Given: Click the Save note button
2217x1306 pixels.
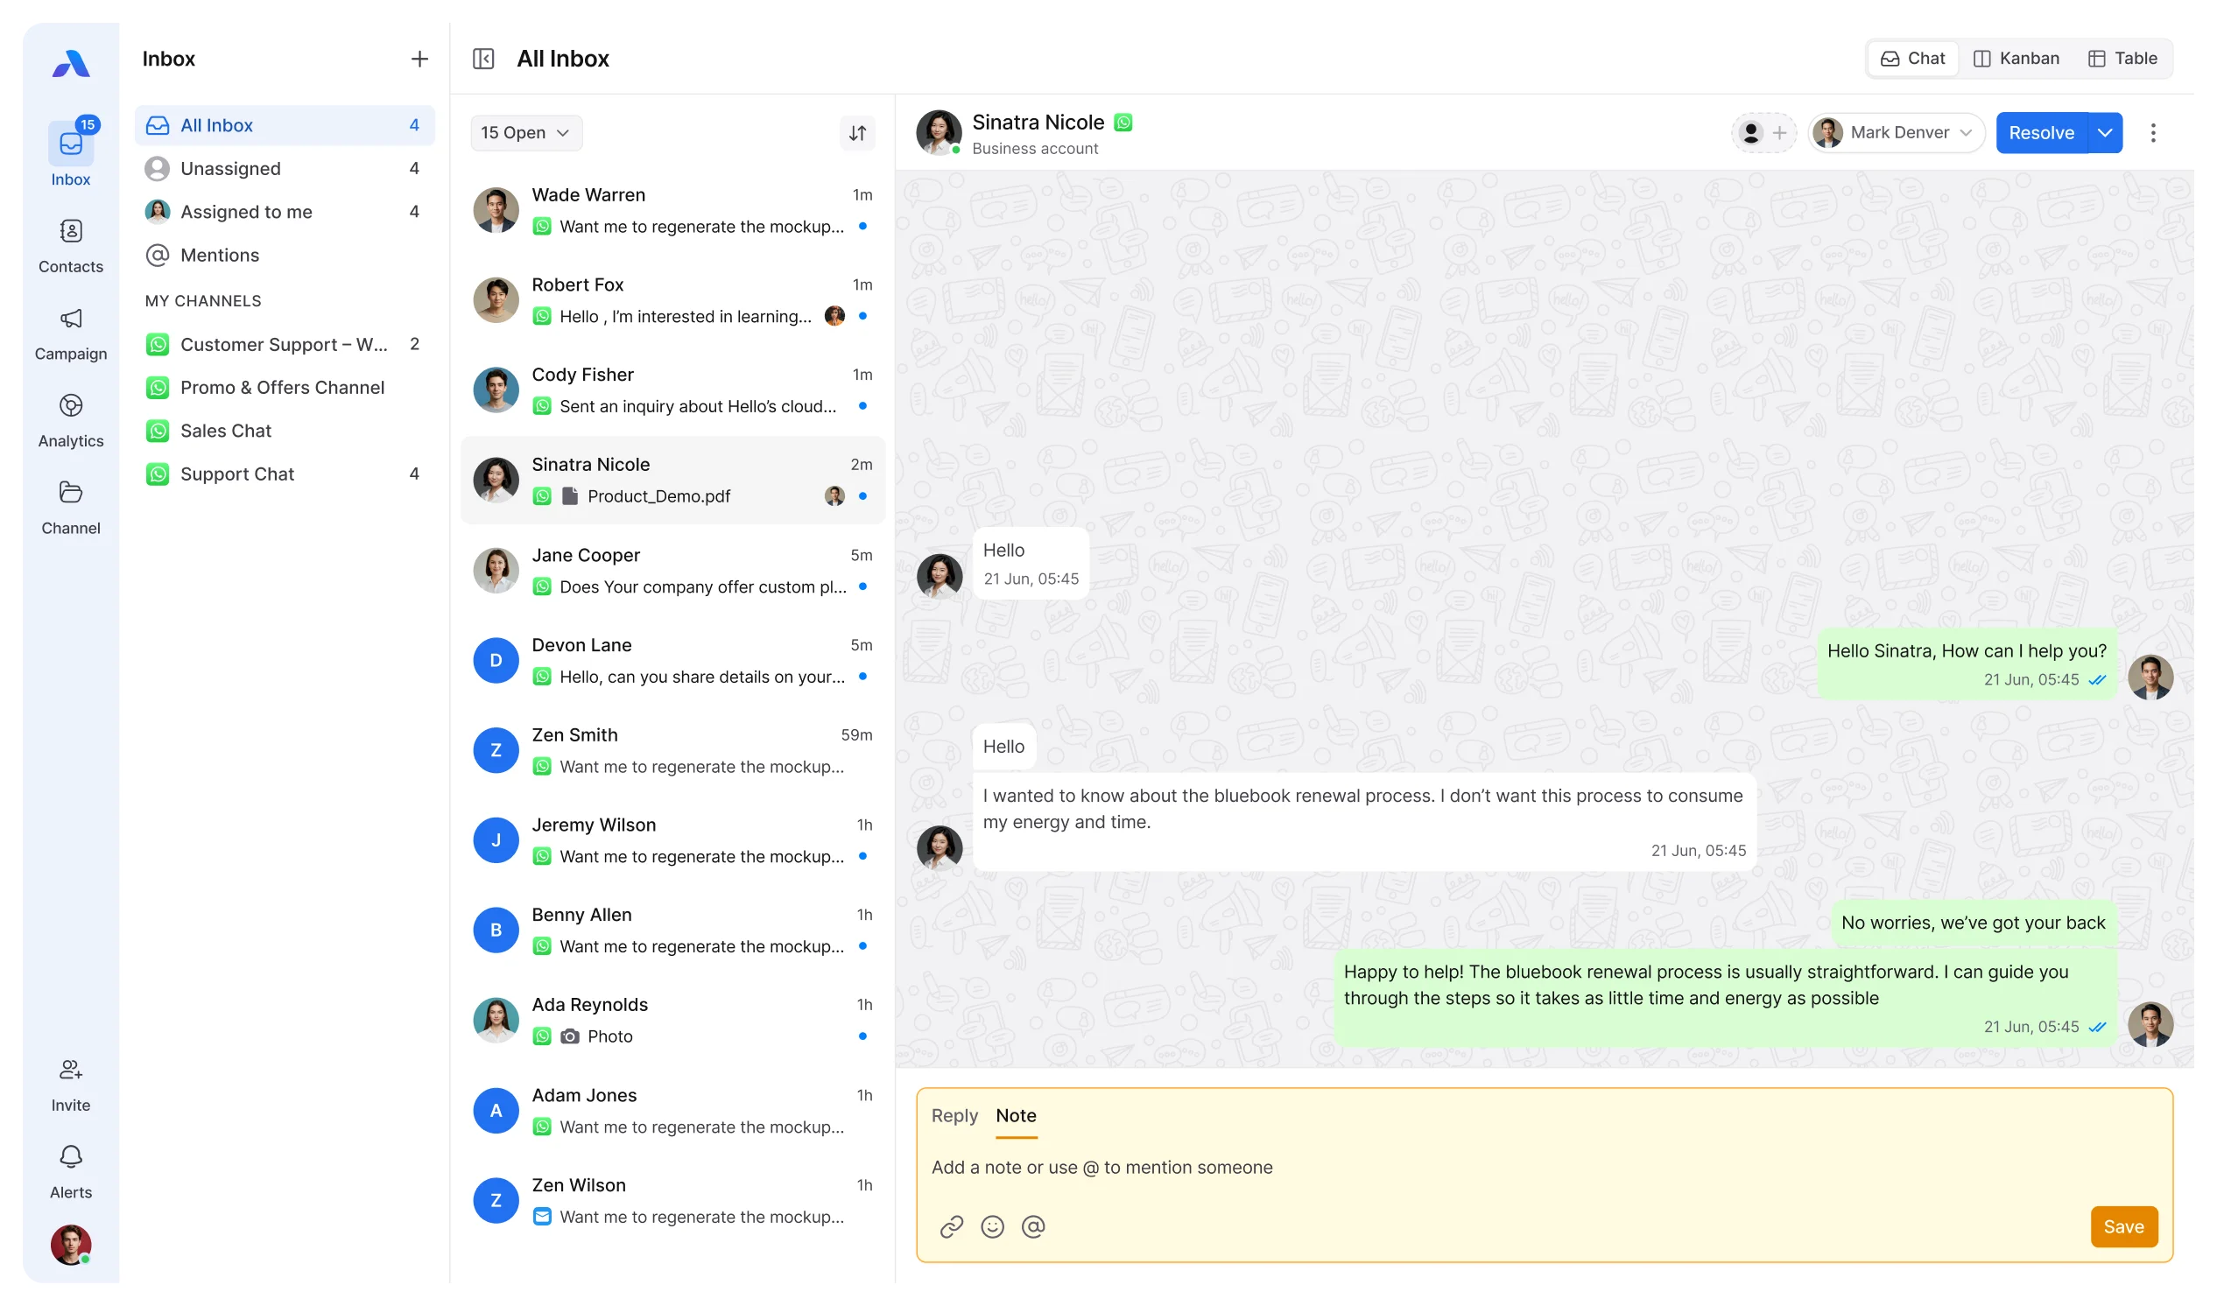Looking at the screenshot, I should point(2122,1227).
